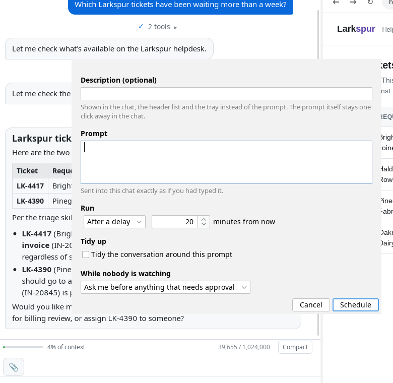Focus the Prompt text area
Viewport: 393px width, 383px height.
tap(226, 162)
